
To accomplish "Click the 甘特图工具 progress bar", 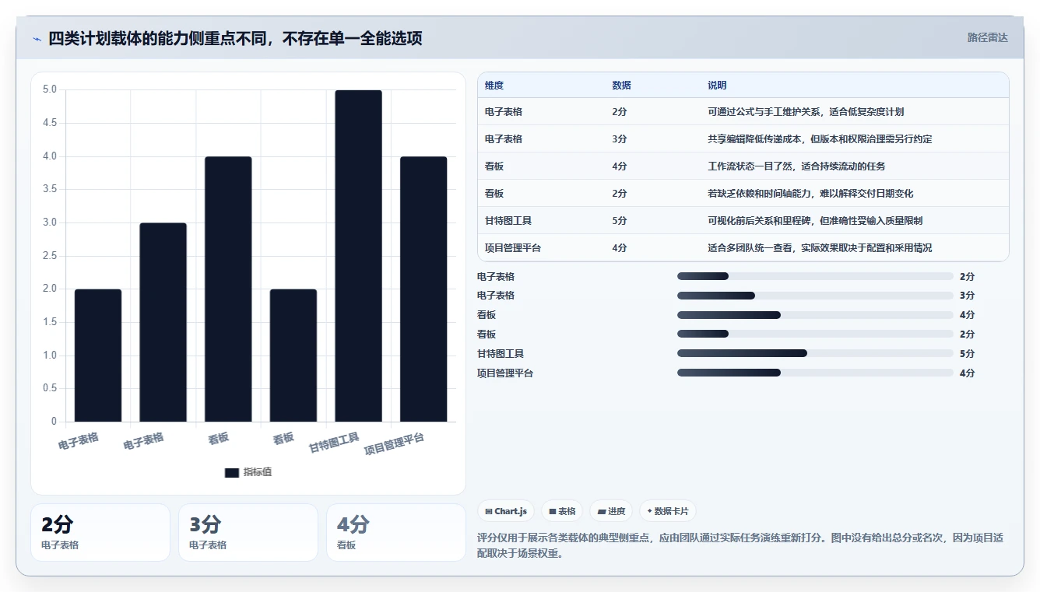I will [x=815, y=353].
